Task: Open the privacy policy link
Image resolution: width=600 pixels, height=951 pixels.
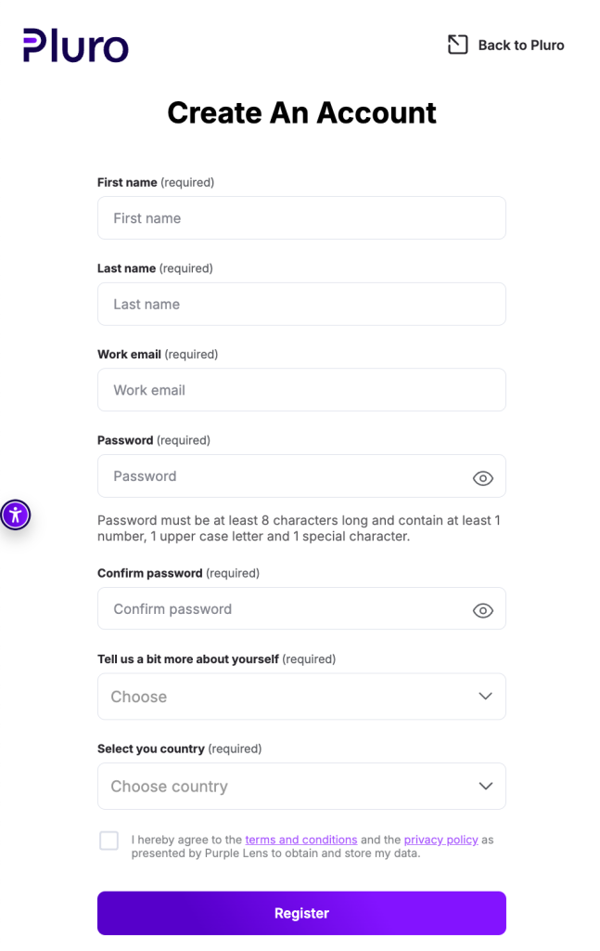Action: pyautogui.click(x=440, y=840)
